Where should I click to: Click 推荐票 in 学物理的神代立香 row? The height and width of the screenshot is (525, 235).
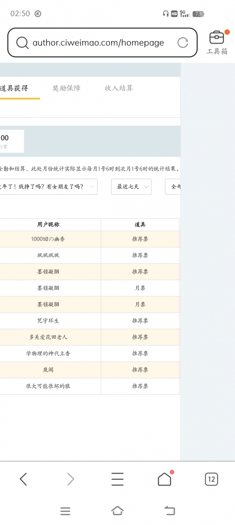(x=140, y=354)
